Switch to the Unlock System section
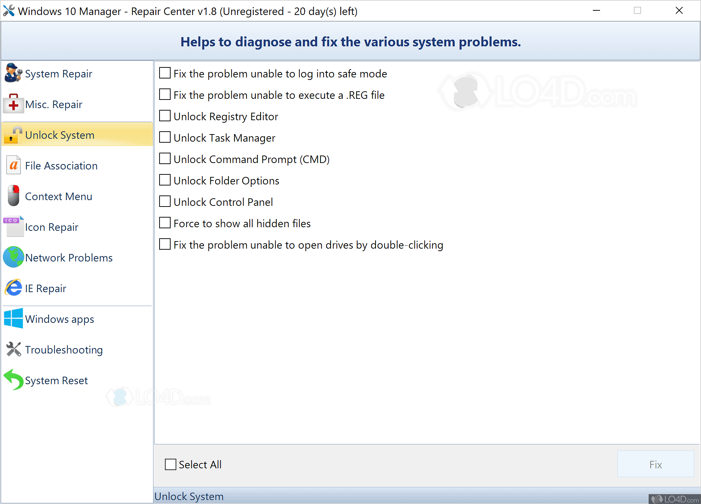 [60, 135]
